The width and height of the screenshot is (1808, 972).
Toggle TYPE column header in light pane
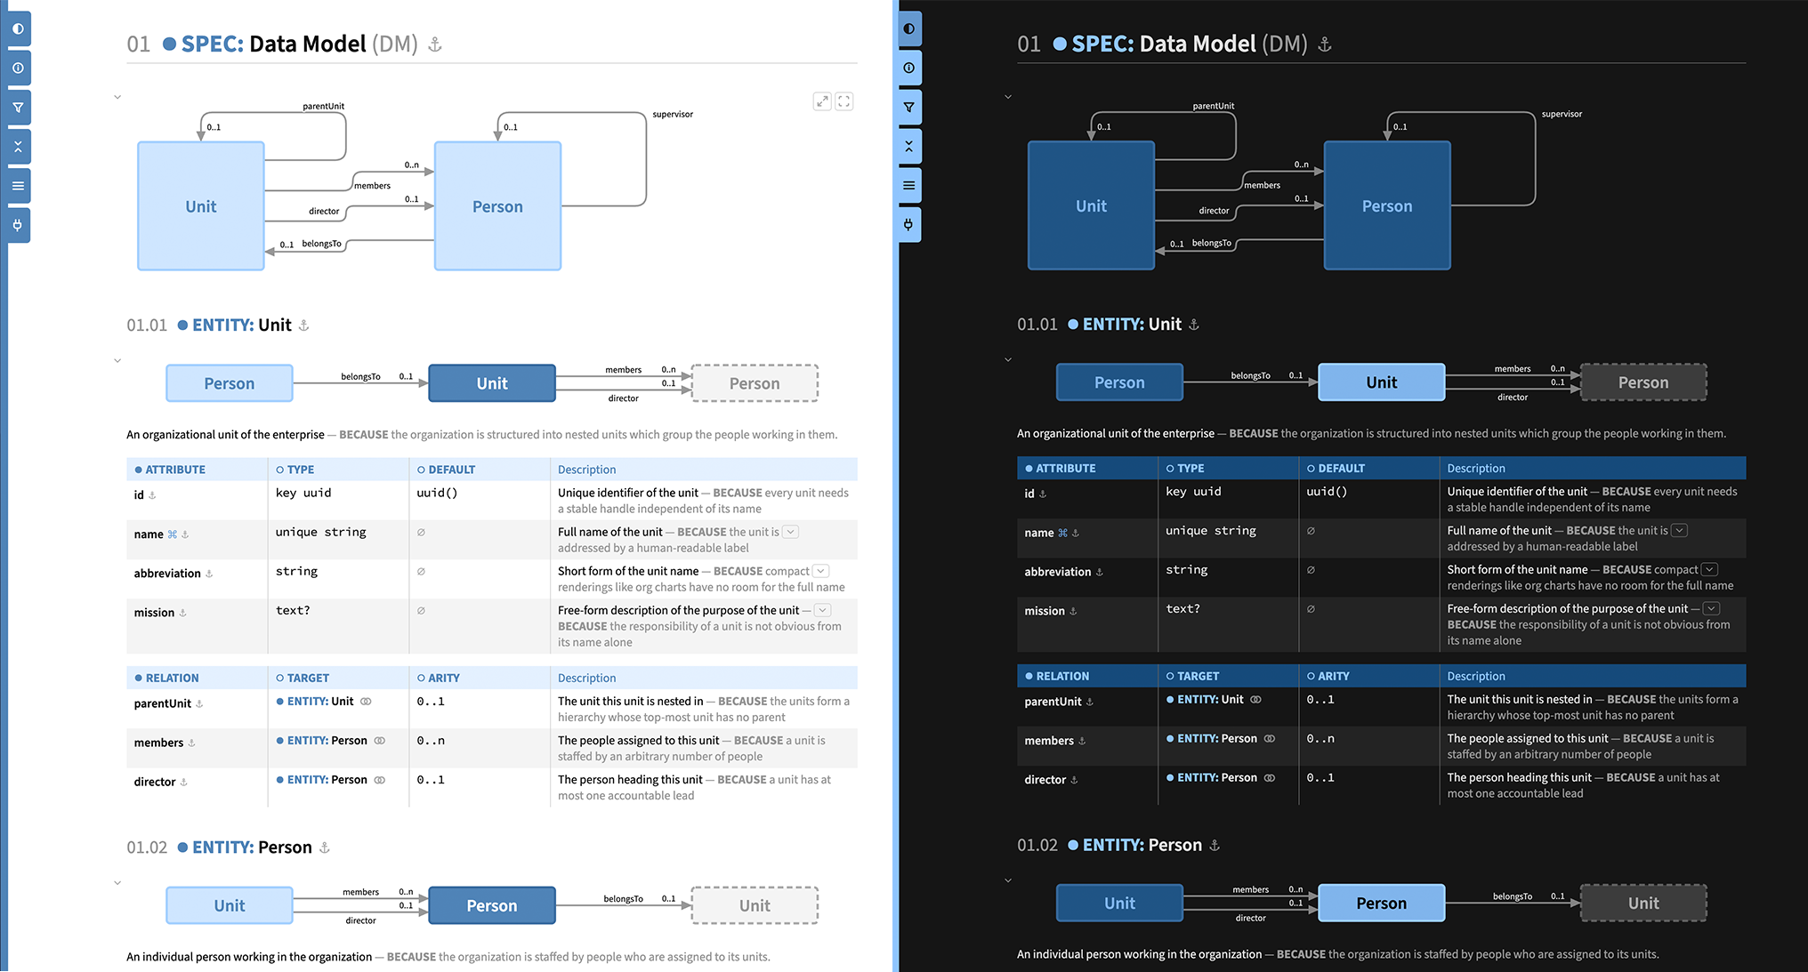[x=295, y=470]
